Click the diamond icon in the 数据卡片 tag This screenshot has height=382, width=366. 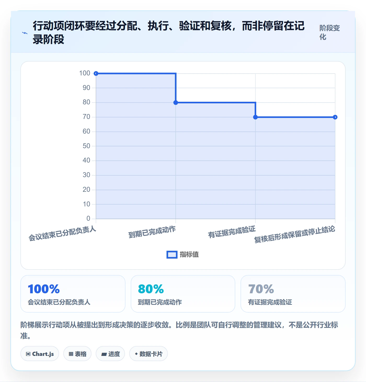pos(136,354)
